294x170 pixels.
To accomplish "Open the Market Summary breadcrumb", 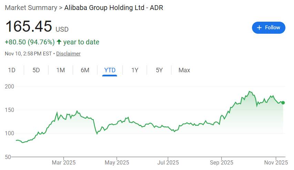I will (31, 8).
